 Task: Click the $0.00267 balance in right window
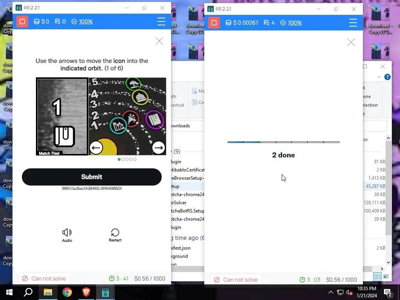(242, 23)
